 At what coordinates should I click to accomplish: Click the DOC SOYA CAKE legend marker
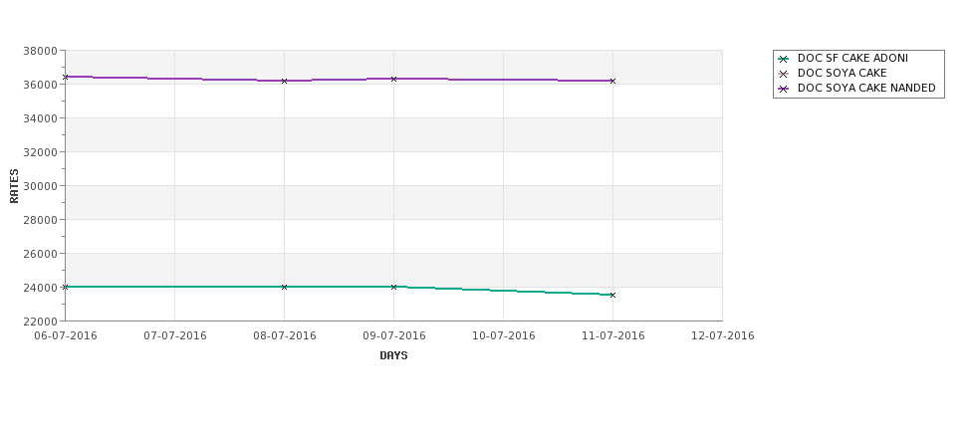click(784, 74)
